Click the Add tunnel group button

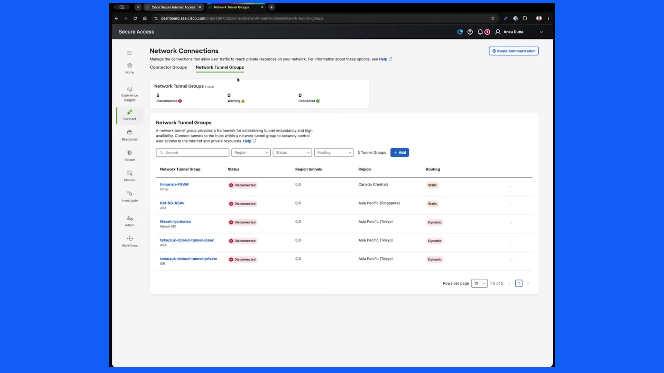[400, 153]
